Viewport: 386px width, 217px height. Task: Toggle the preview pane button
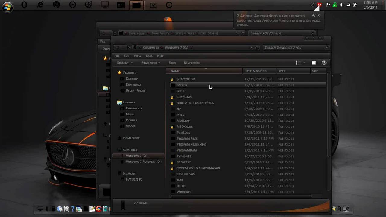pos(314,63)
